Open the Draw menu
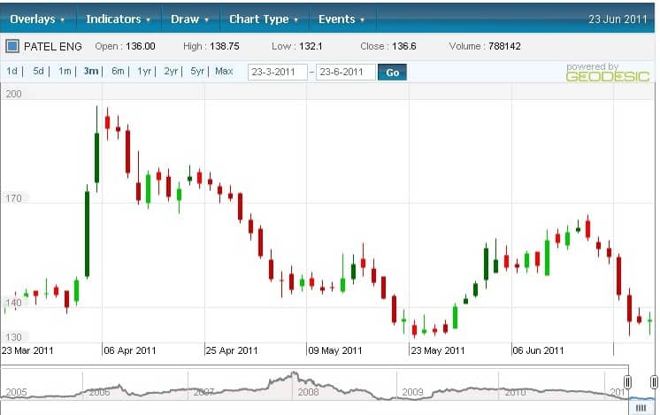This screenshot has height=415, width=660. [x=189, y=19]
